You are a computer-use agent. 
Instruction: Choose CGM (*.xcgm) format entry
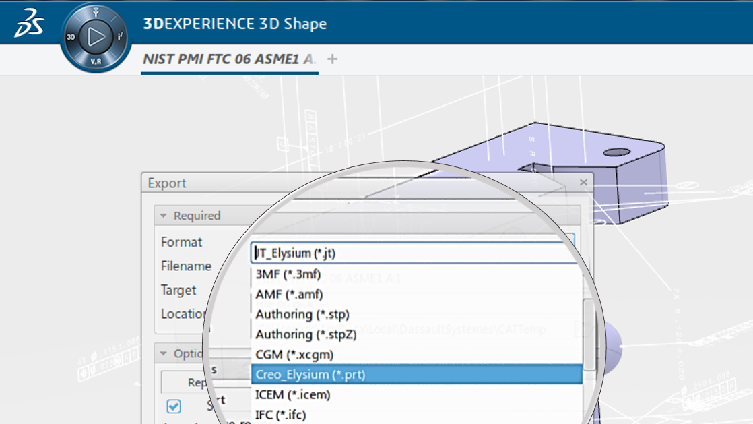(416, 355)
